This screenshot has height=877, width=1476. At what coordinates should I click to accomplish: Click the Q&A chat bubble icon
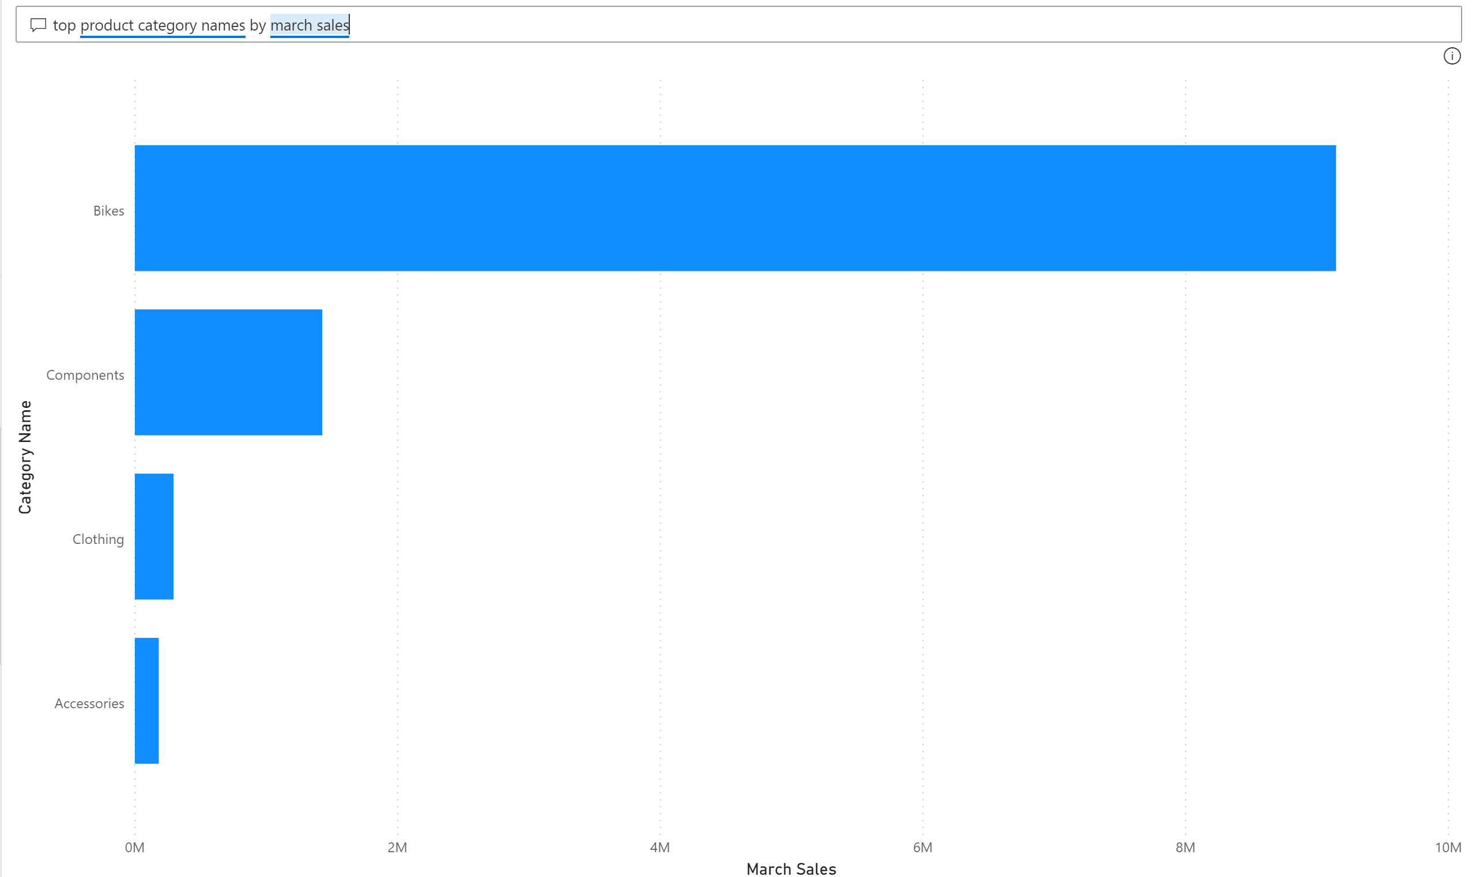click(38, 25)
